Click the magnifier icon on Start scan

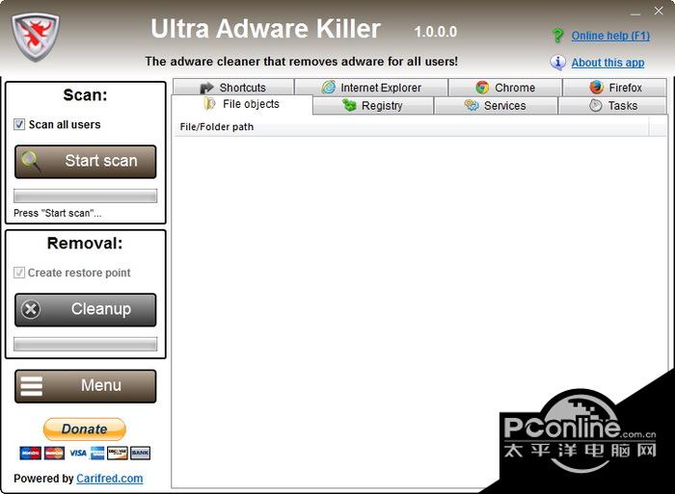tap(32, 161)
